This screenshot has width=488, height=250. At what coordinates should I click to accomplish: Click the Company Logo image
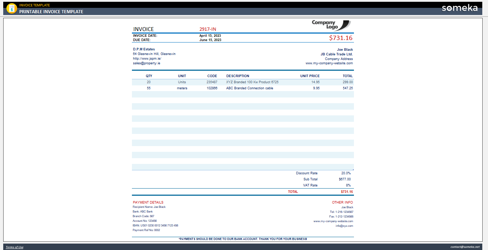331,25
